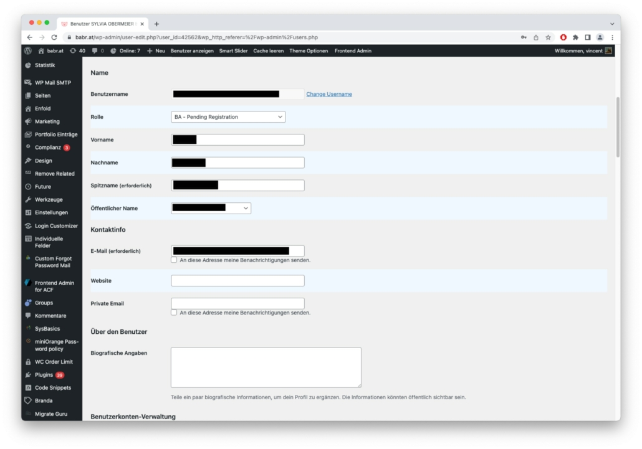Open the tab list chevron in Chrome
Image resolution: width=642 pixels, height=449 pixels.
click(x=611, y=24)
